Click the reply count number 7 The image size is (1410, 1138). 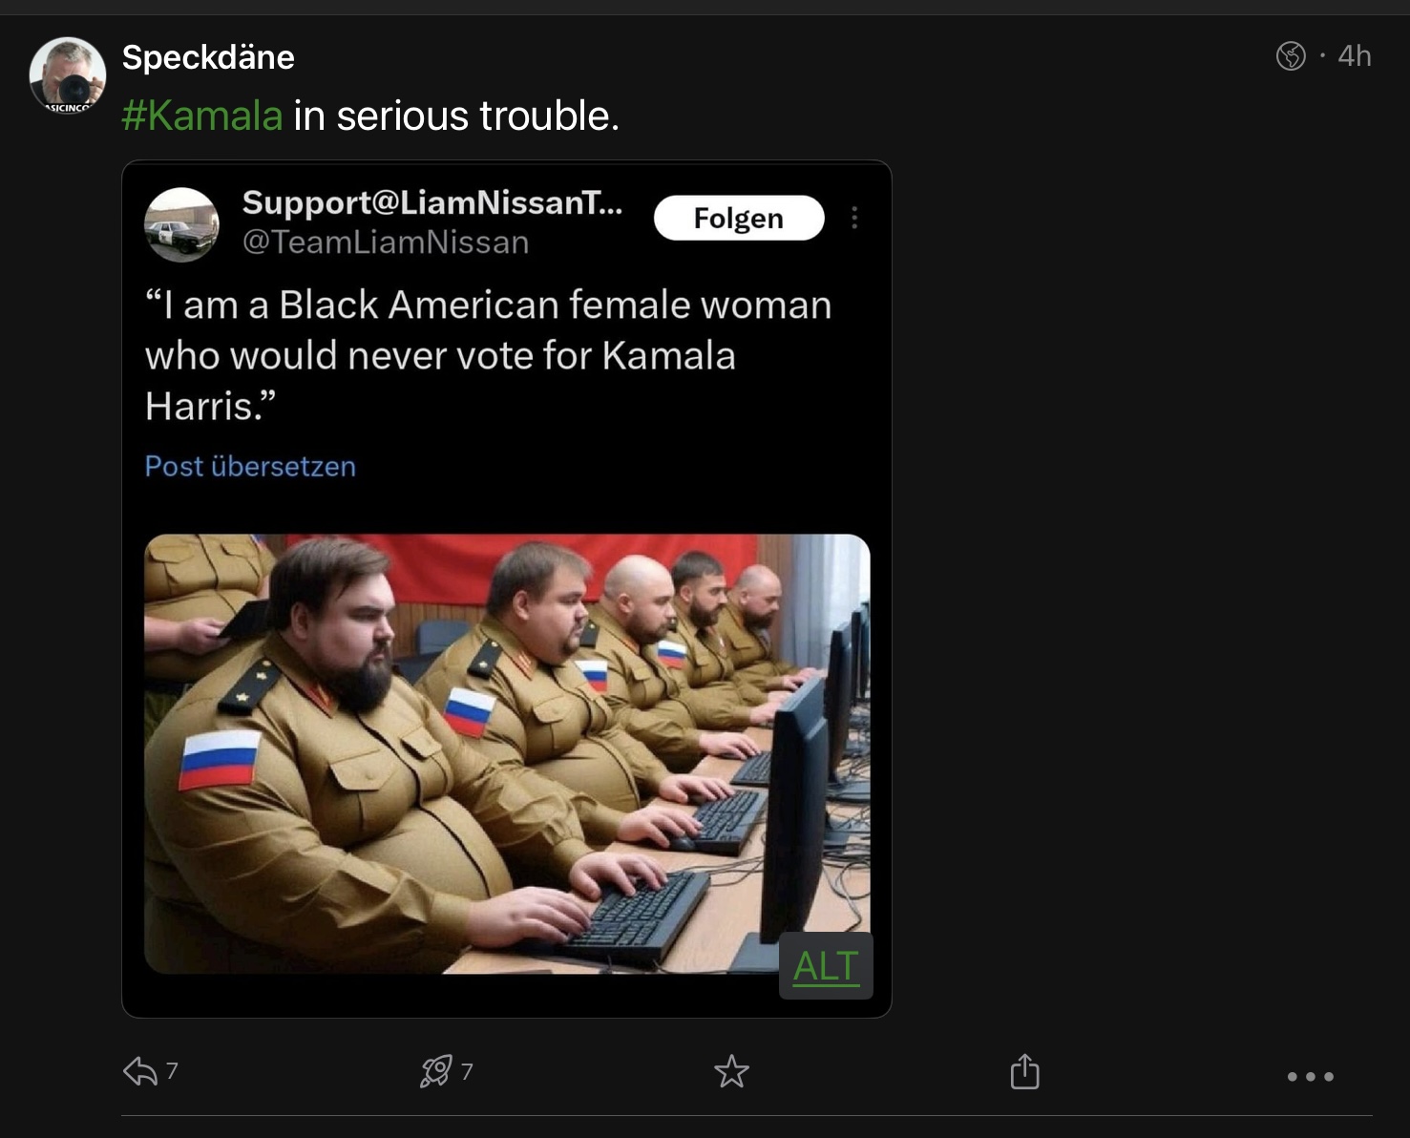tap(172, 1071)
